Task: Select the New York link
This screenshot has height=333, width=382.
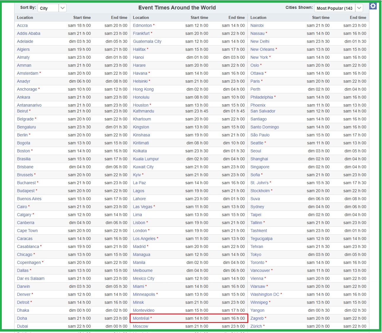Action: click(x=259, y=57)
